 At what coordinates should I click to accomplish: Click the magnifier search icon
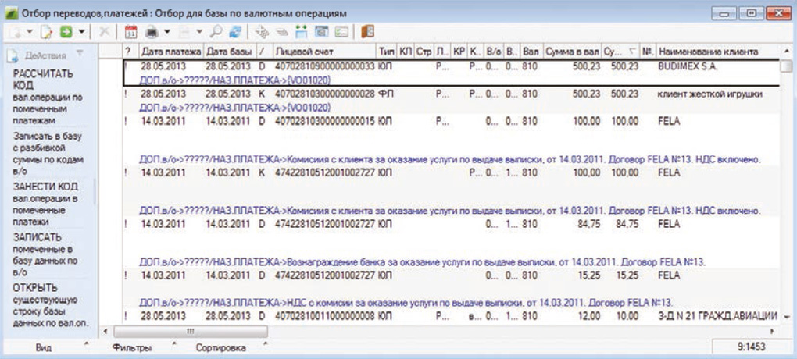pos(217,32)
